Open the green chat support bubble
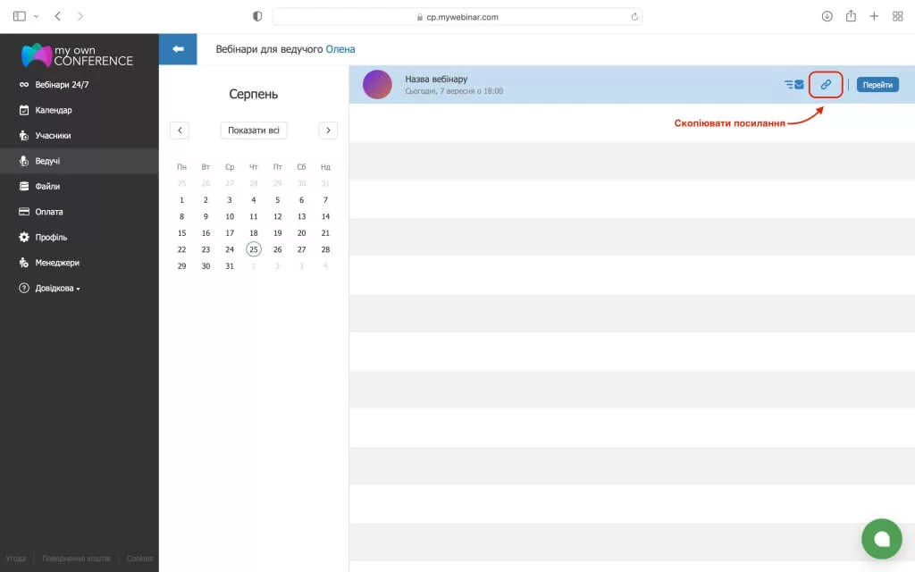 tap(881, 539)
